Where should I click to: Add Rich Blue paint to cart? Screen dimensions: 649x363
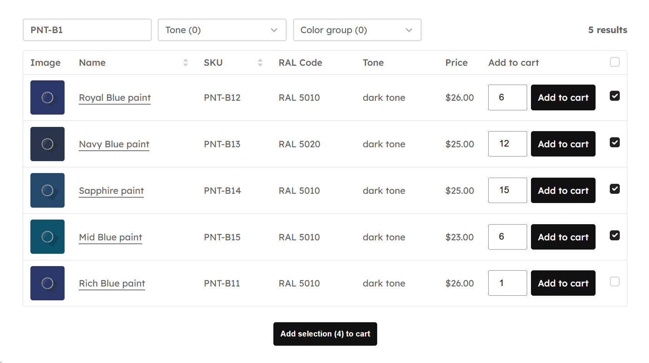click(563, 283)
